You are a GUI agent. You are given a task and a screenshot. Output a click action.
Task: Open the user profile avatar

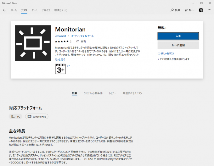201,10
